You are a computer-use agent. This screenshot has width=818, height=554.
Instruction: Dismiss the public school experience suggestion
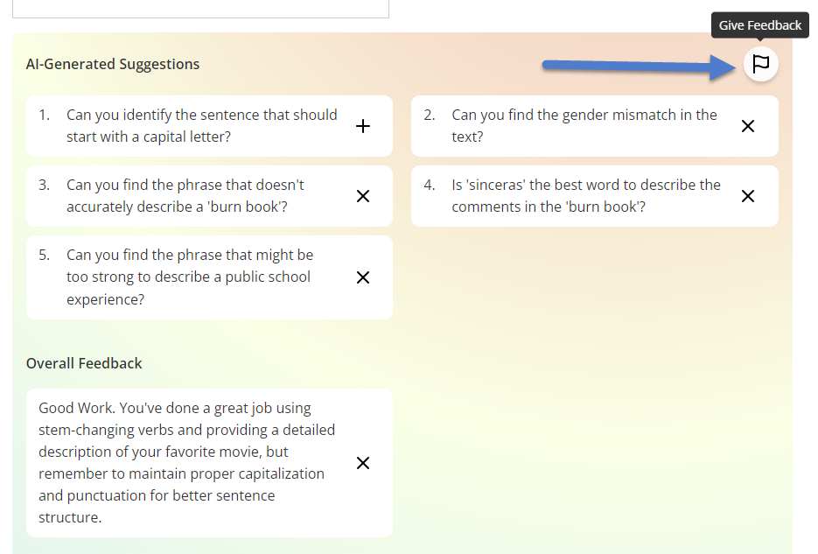click(363, 277)
